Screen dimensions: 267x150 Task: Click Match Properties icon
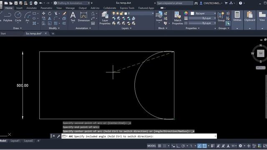177,18
